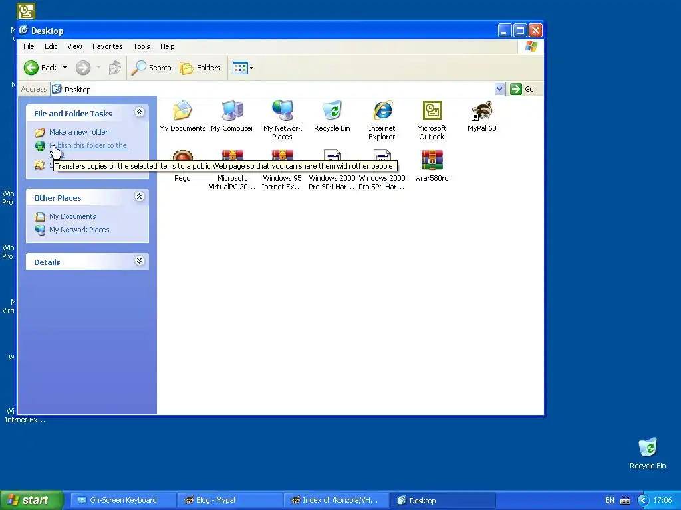Click the keyboard icon in system tray

point(625,501)
